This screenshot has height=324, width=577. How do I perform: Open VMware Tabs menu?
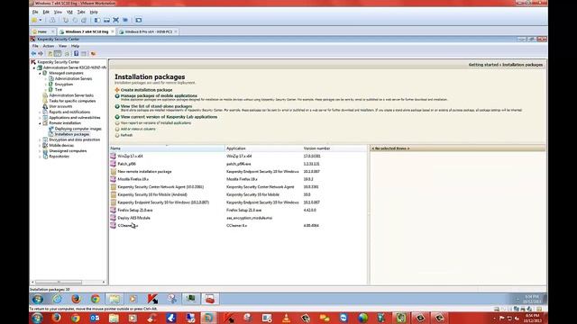[81, 12]
